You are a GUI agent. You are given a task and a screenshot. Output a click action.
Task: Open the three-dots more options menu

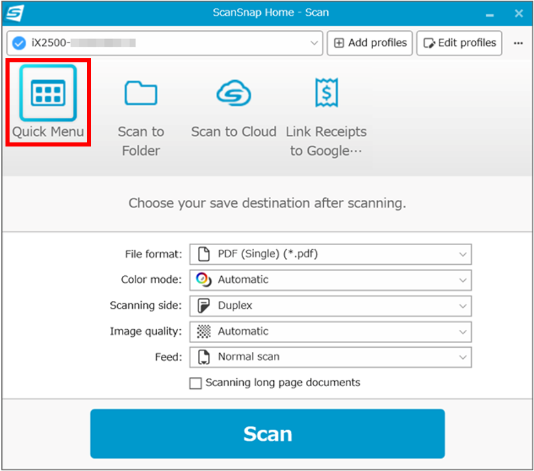coord(518,43)
